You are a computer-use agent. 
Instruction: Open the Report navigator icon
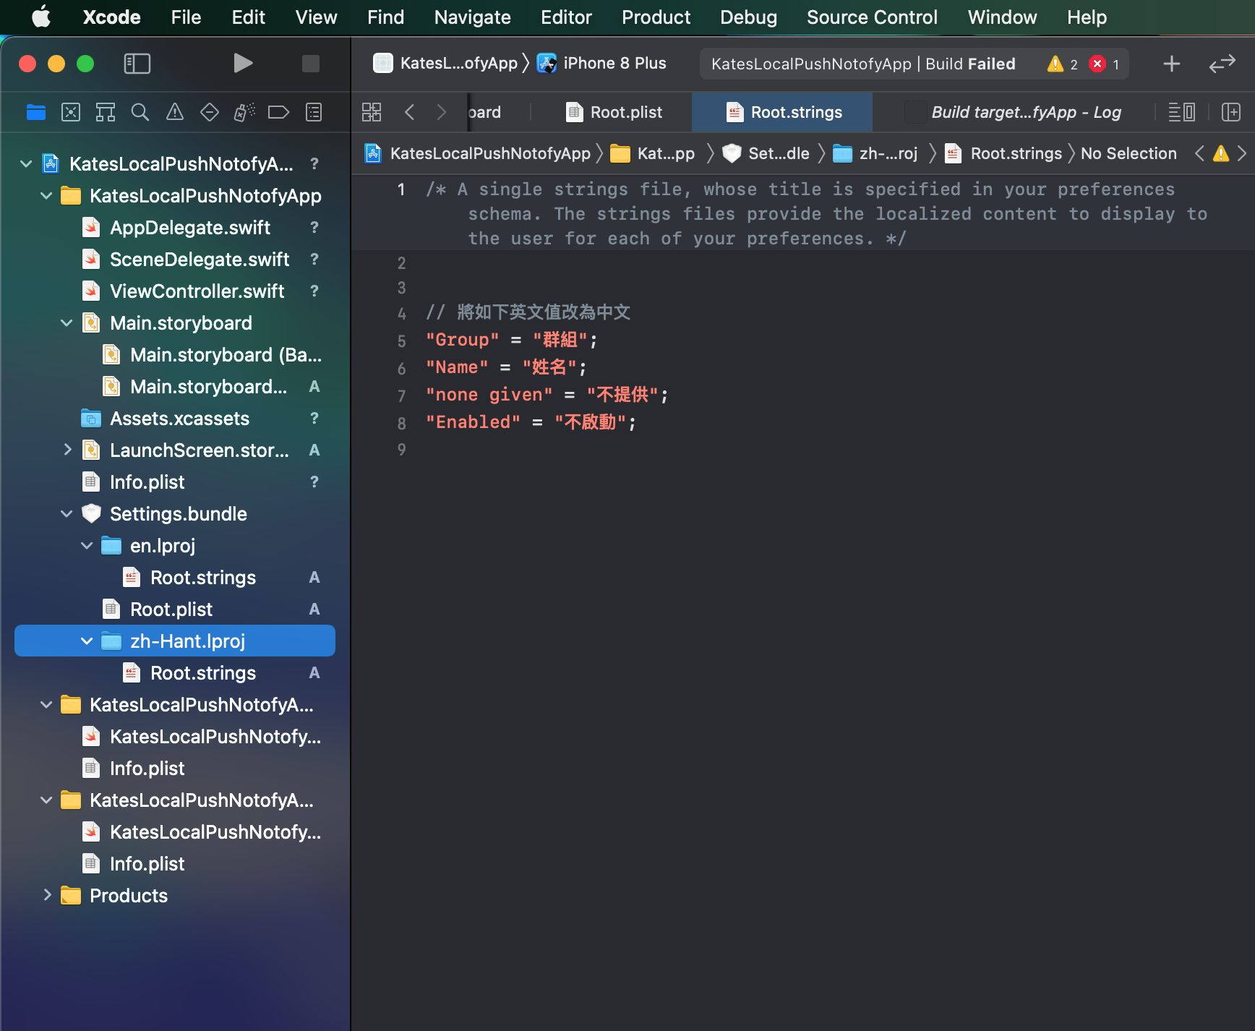coord(314,112)
